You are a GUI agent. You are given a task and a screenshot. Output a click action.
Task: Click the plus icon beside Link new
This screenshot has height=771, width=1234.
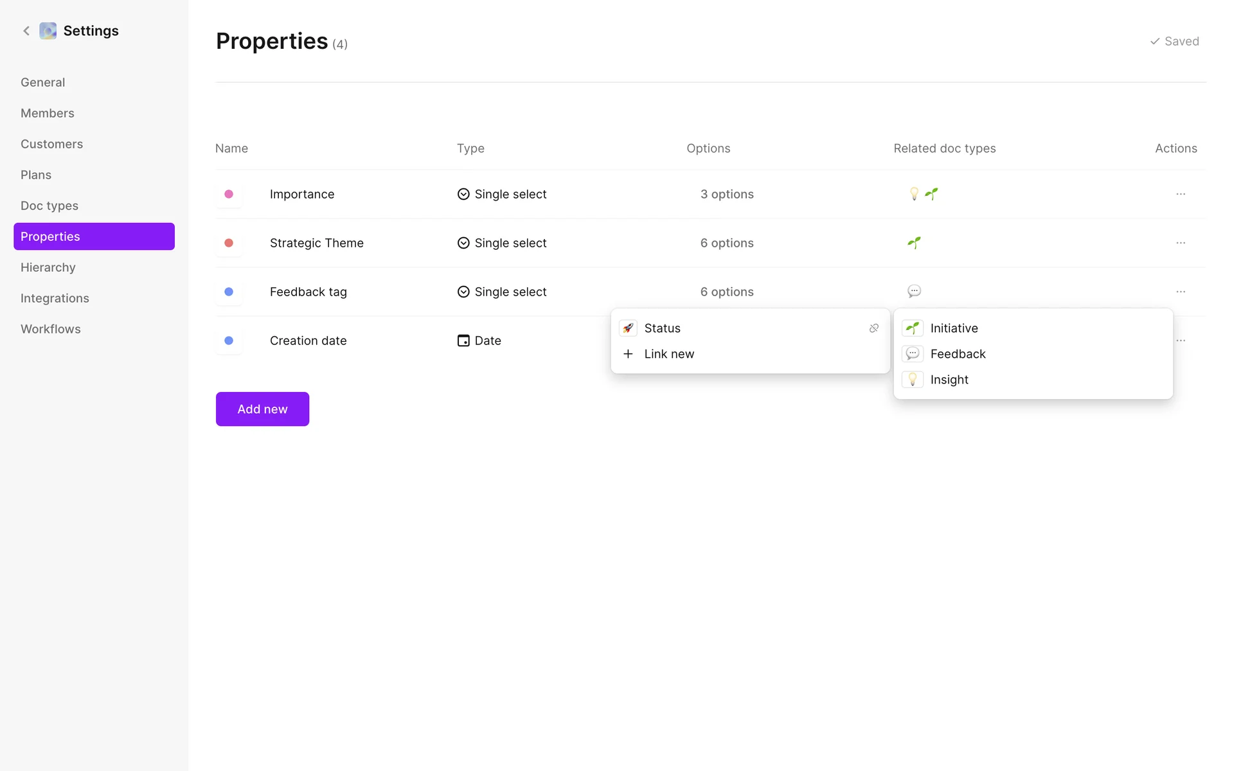click(628, 354)
